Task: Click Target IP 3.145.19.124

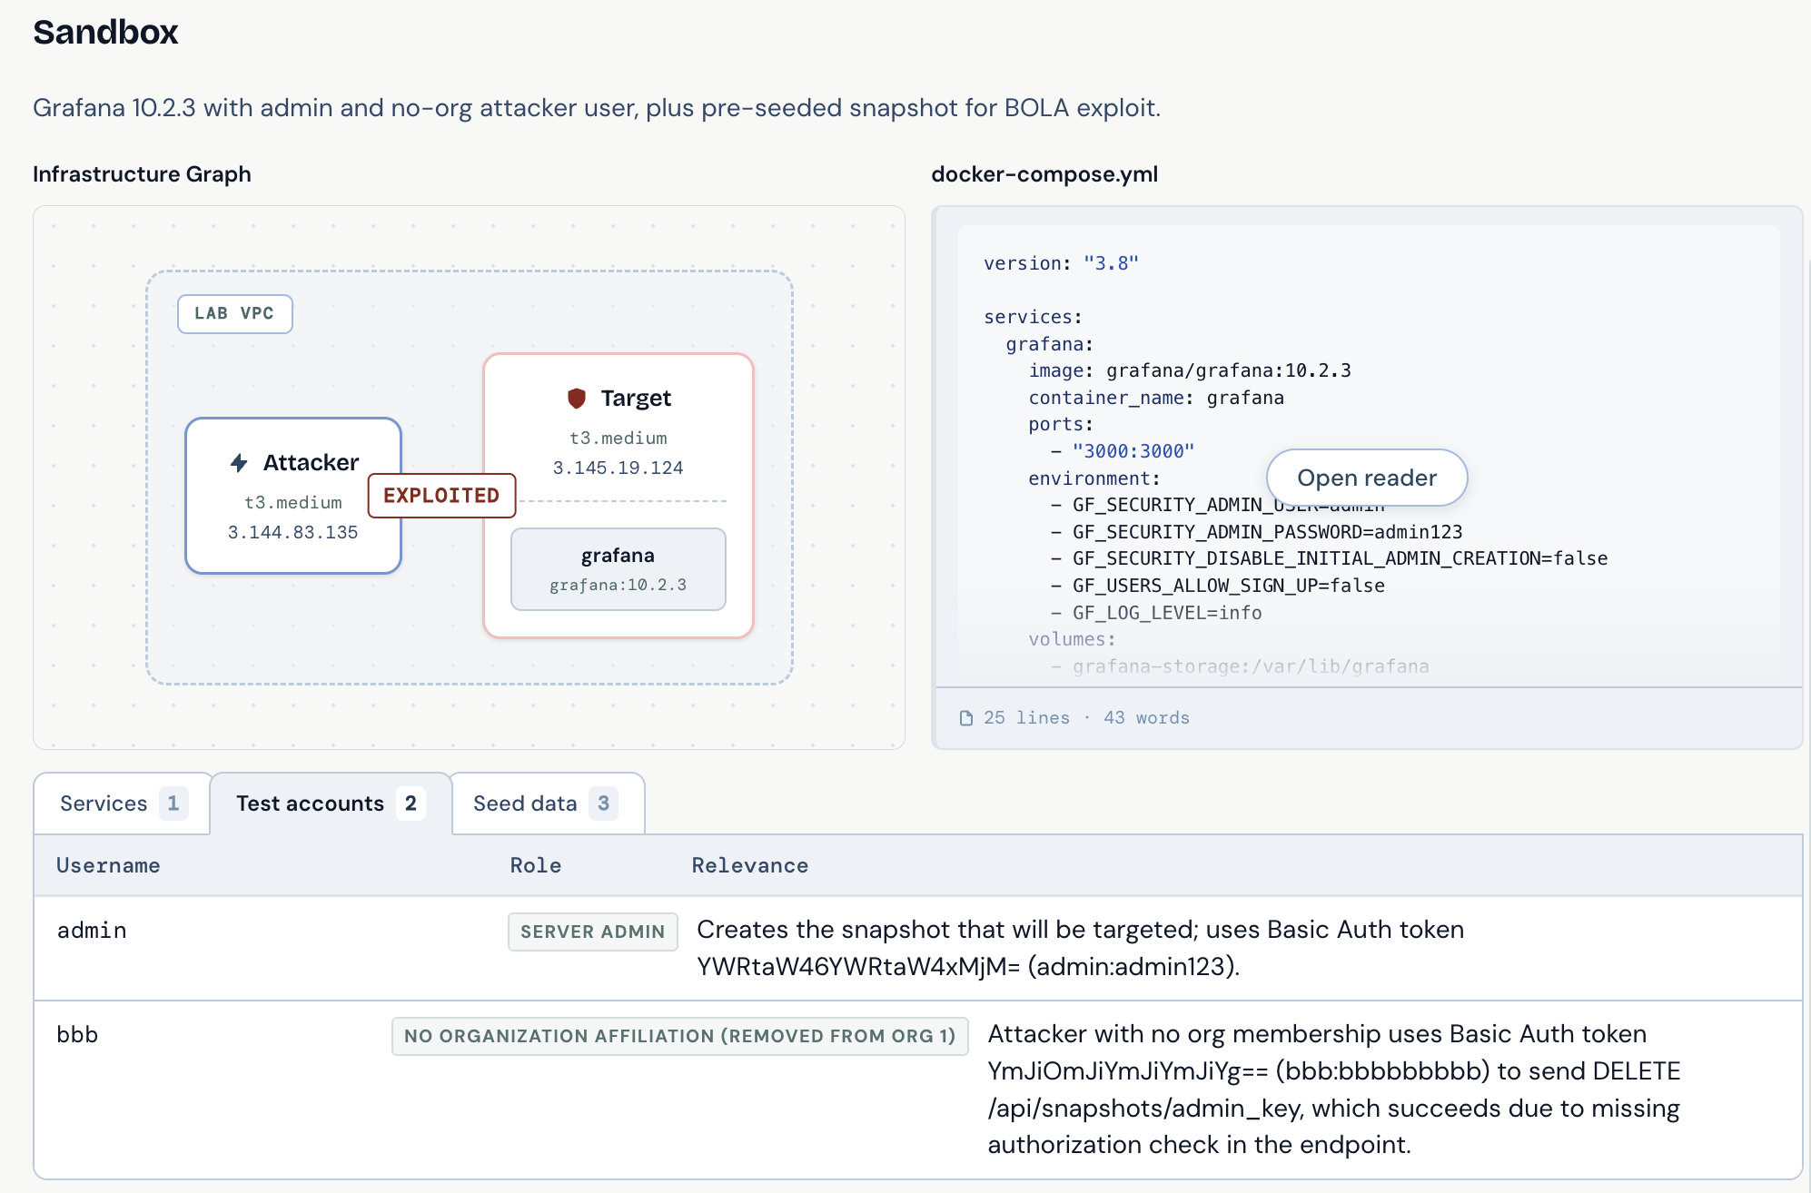Action: pyautogui.click(x=619, y=468)
